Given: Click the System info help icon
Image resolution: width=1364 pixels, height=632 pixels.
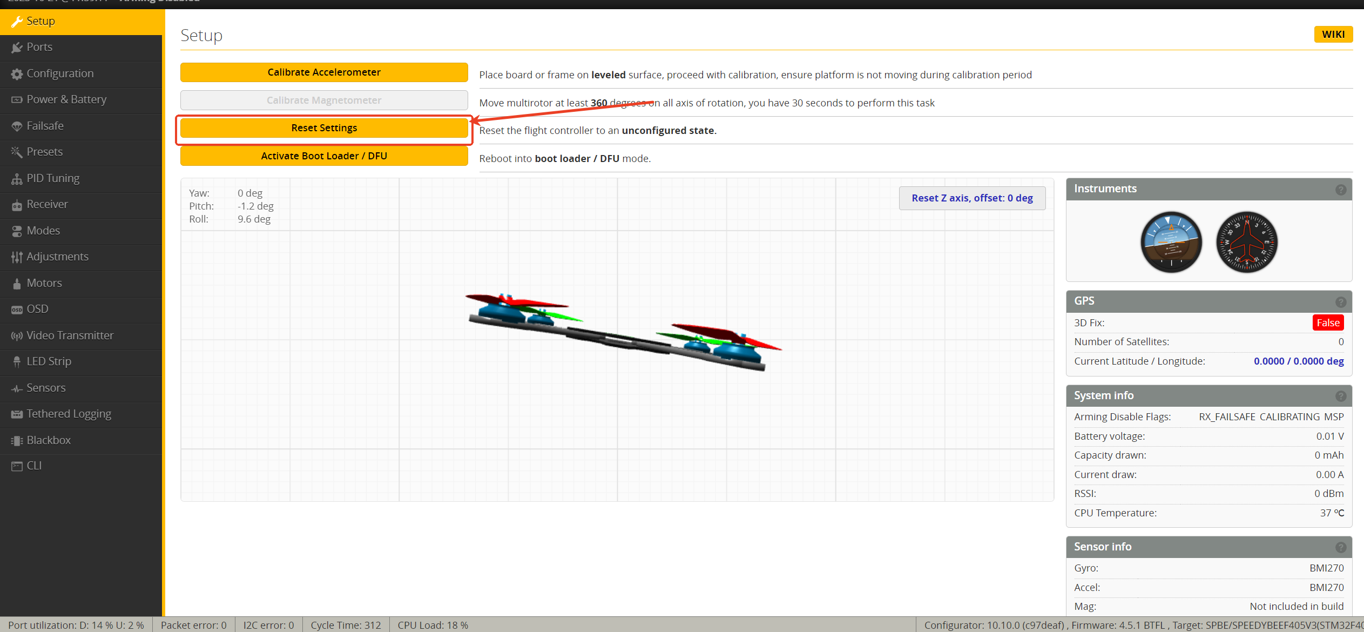Looking at the screenshot, I should [1340, 396].
